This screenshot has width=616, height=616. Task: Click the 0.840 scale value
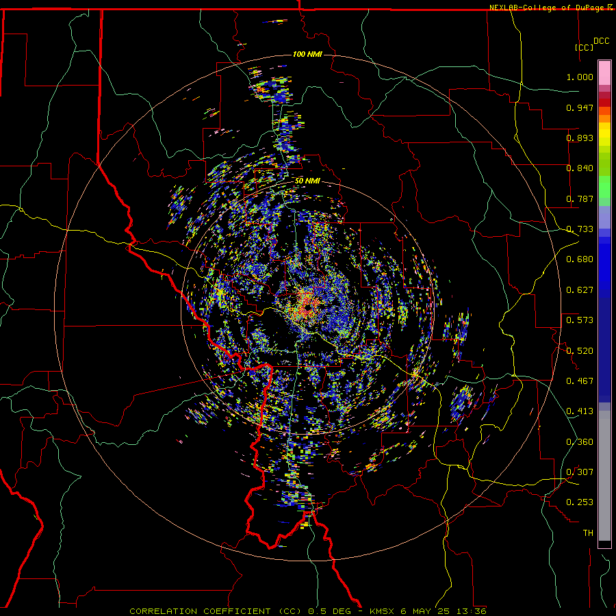(580, 168)
